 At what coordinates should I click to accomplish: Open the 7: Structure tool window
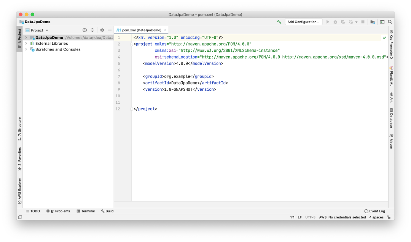click(20, 129)
